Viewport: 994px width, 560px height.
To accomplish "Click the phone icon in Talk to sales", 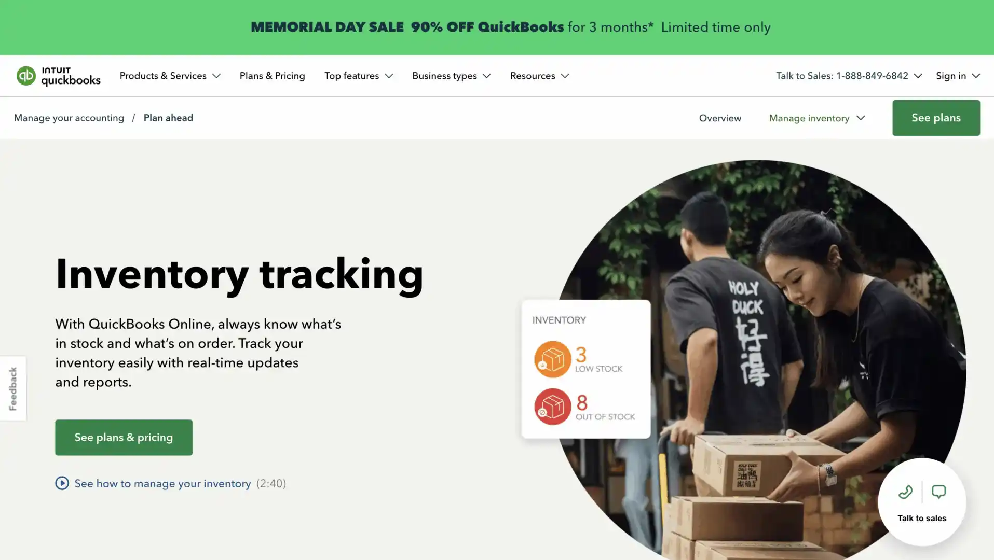I will click(x=905, y=492).
